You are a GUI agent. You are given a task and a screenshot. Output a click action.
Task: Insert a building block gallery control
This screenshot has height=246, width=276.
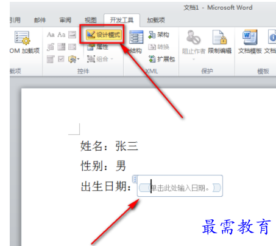click(51, 47)
